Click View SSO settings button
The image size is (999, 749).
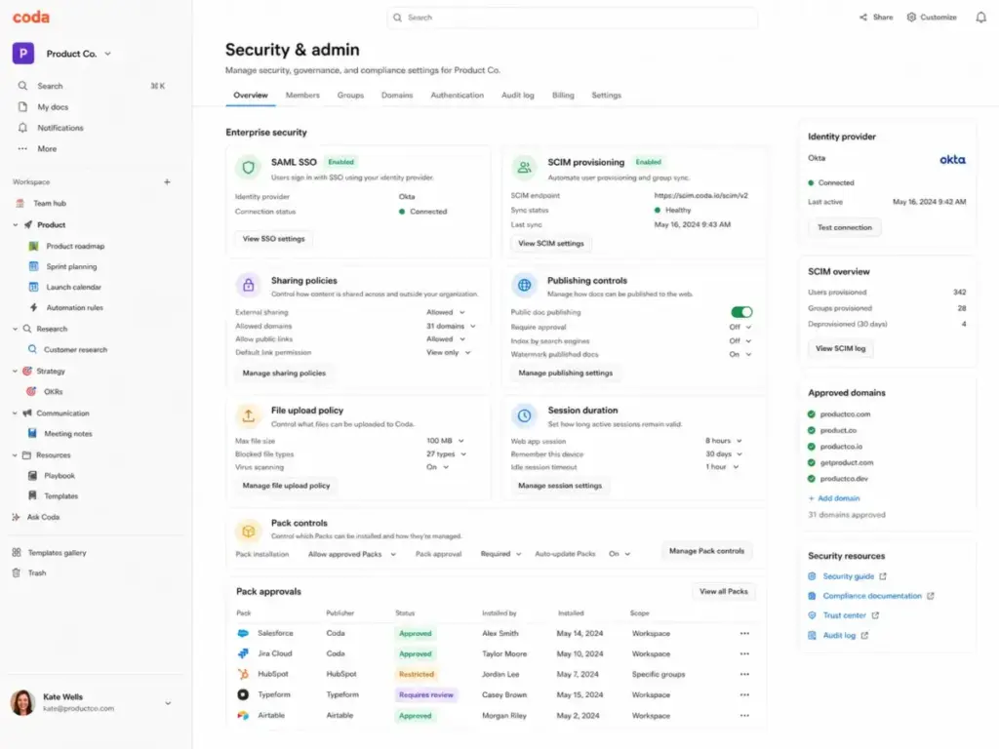273,239
